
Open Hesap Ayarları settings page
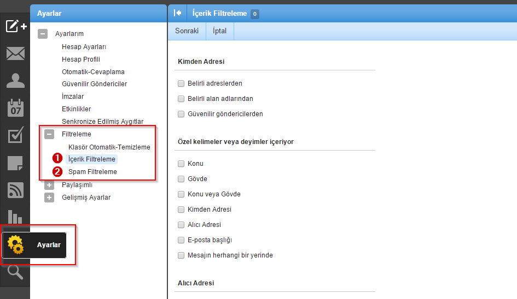click(84, 47)
